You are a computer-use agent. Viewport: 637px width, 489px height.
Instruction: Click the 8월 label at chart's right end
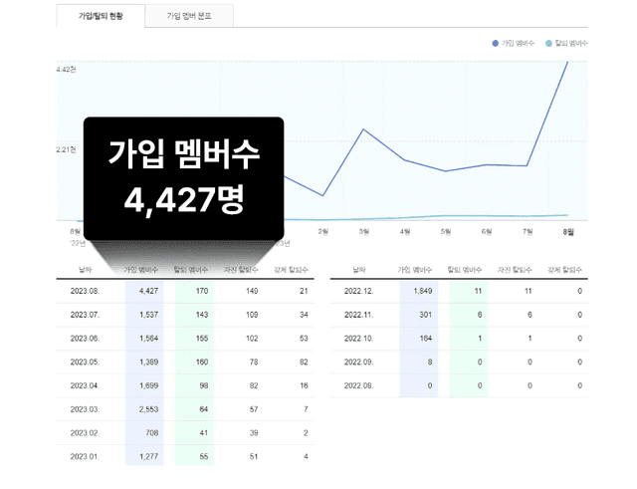[x=567, y=231]
